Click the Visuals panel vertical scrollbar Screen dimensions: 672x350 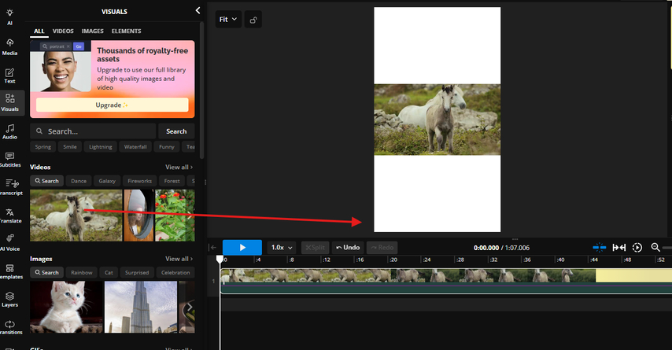click(x=202, y=90)
